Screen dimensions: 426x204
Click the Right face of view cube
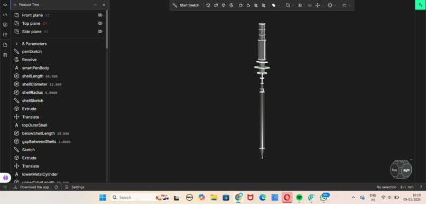406,170
